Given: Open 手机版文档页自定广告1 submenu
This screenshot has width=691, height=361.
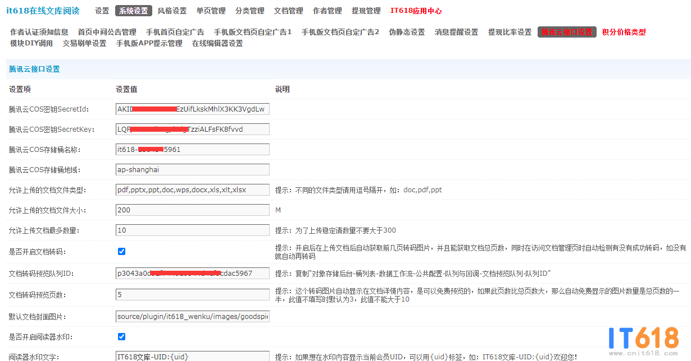Looking at the screenshot, I should pos(253,32).
